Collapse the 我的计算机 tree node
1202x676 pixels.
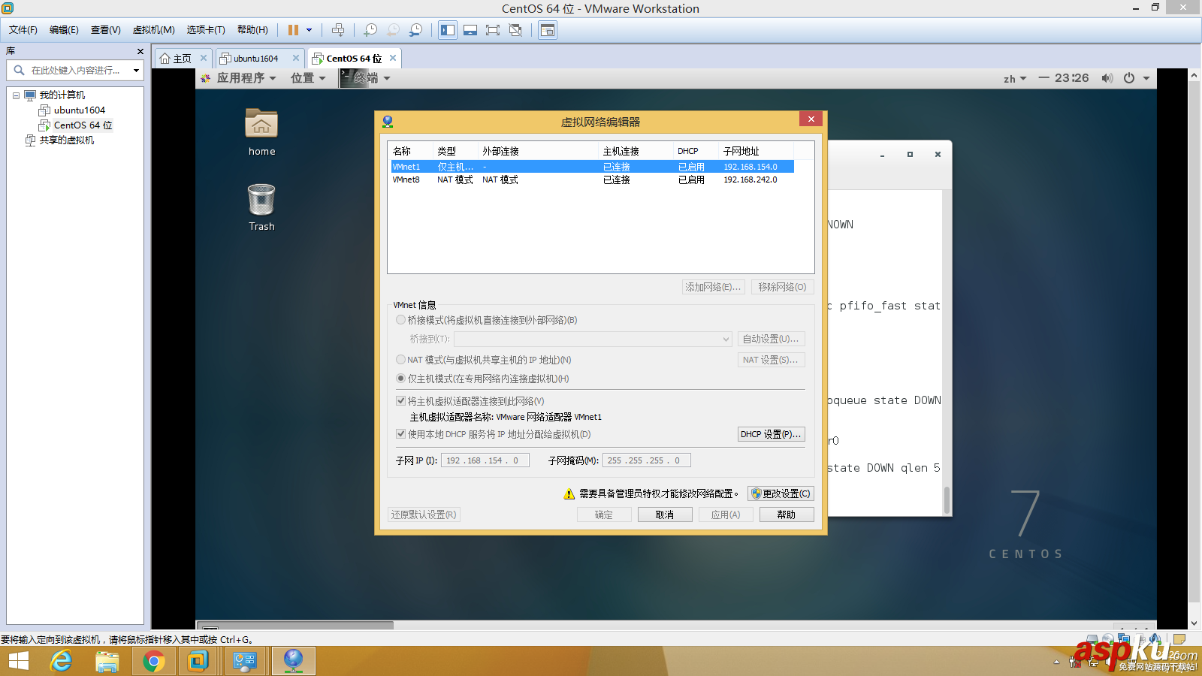16,95
